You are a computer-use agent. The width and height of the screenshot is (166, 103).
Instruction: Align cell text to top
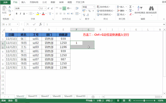point(57,8)
